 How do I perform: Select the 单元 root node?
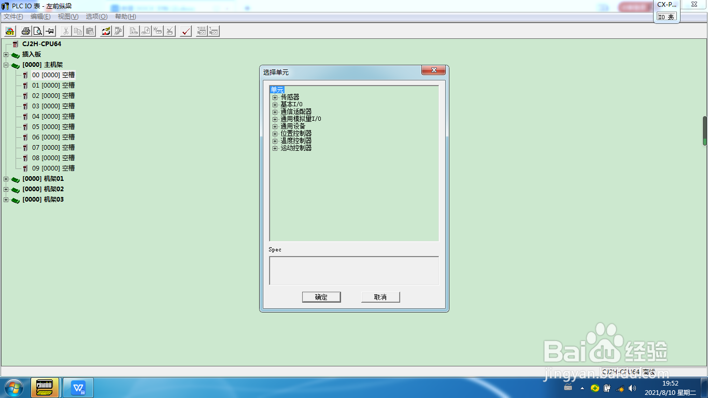pos(277,90)
